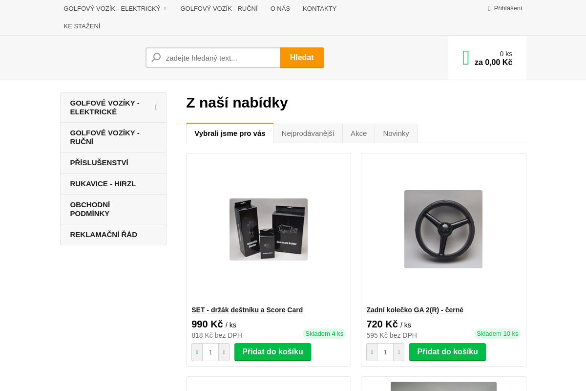
Task: Open the Zadní kolečko GA 2(R) product link
Action: point(415,310)
